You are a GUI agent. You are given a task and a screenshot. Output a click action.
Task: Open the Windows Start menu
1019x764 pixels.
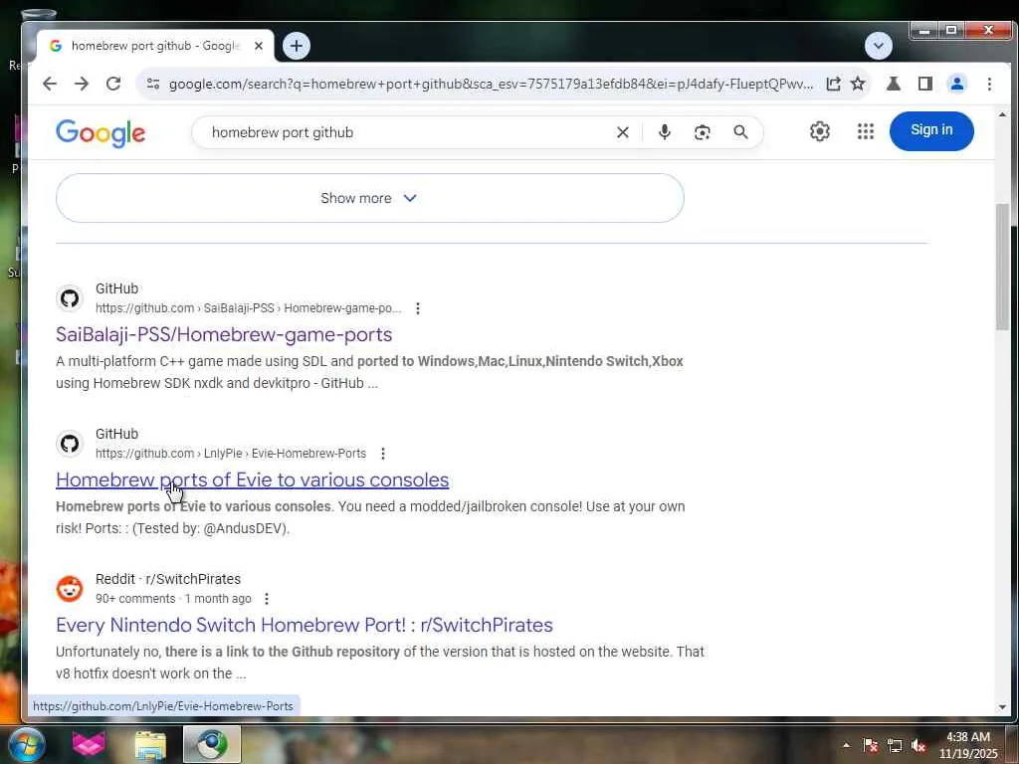coord(26,744)
